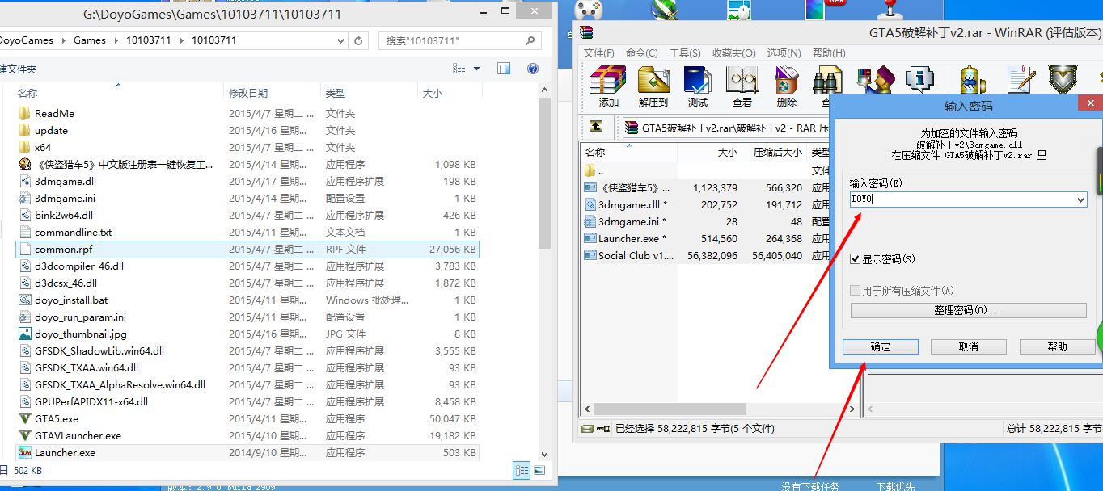Select GTAVLauncher.exe in Explorer
Screen dimensions: 1103x491
[78, 436]
